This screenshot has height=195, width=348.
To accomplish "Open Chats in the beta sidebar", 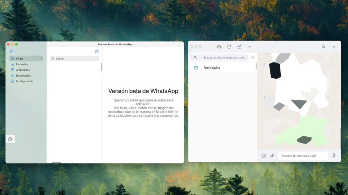I will pos(26,58).
